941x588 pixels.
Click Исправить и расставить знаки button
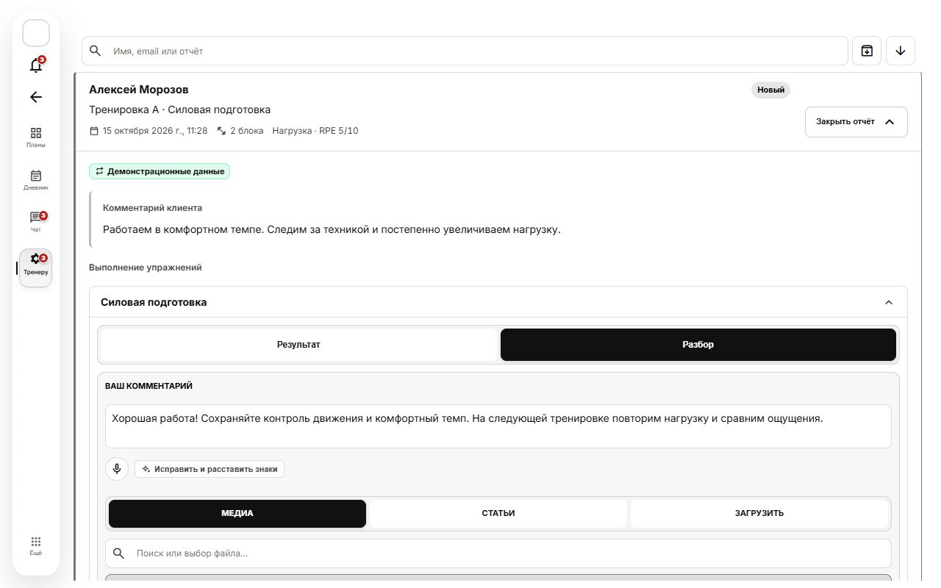210,469
